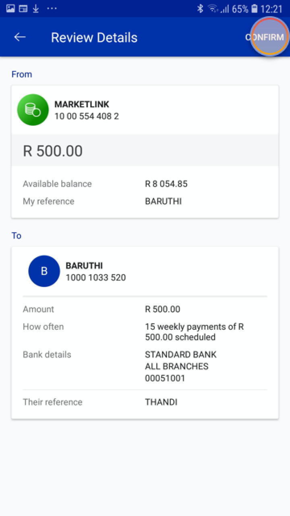
Task: Tap the BARUTHI recipient name
Action: (x=84, y=266)
